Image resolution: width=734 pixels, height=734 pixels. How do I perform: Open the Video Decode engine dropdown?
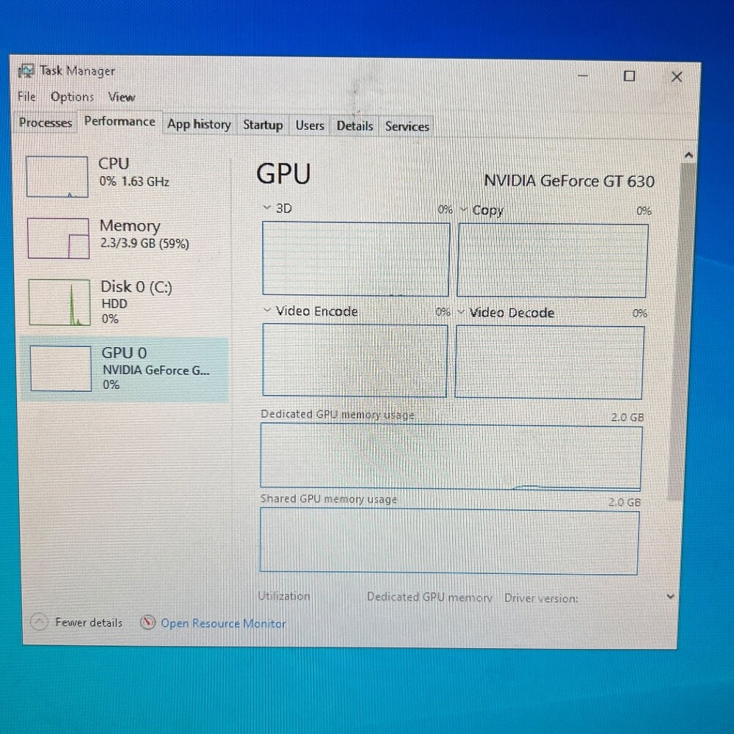coord(461,311)
